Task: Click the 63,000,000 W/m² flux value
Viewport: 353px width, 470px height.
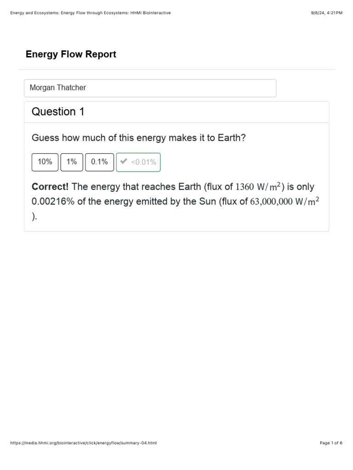Action: (285, 201)
